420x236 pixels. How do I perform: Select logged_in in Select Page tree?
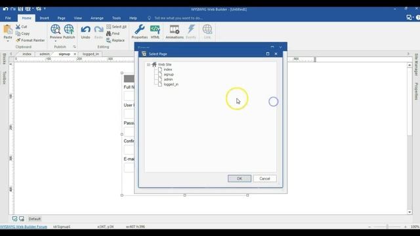[x=171, y=85]
